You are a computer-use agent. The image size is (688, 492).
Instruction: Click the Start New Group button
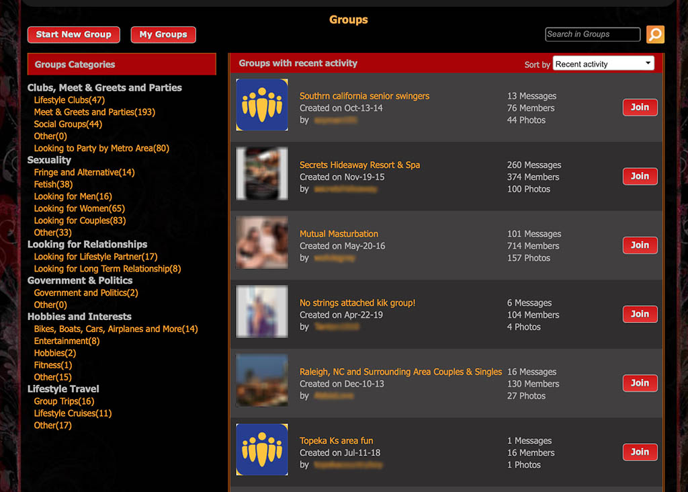point(73,34)
